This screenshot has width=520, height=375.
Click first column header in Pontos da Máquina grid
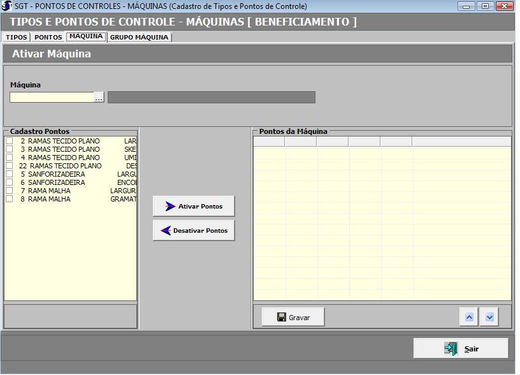[x=269, y=142]
